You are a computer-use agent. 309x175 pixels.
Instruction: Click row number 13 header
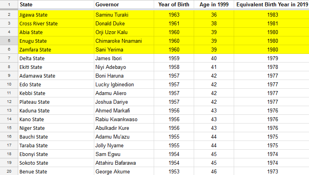pyautogui.click(x=9, y=110)
